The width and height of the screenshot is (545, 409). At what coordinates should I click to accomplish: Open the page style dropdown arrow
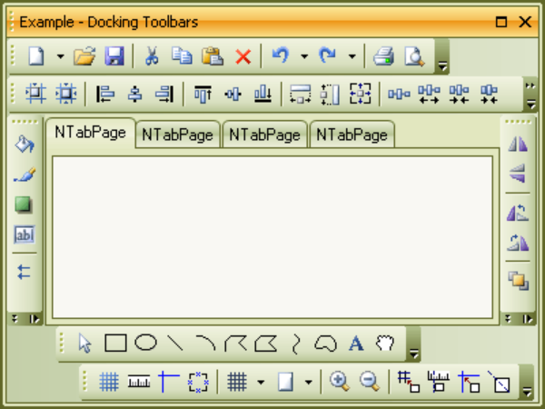pos(308,383)
